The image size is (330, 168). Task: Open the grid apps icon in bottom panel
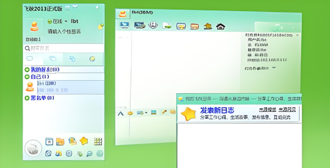[98, 141]
